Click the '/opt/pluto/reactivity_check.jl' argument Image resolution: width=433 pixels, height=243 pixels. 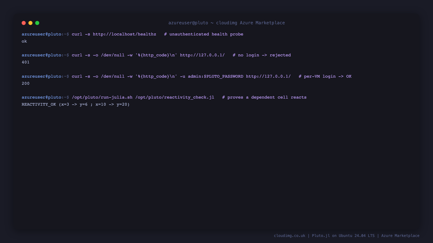click(175, 97)
